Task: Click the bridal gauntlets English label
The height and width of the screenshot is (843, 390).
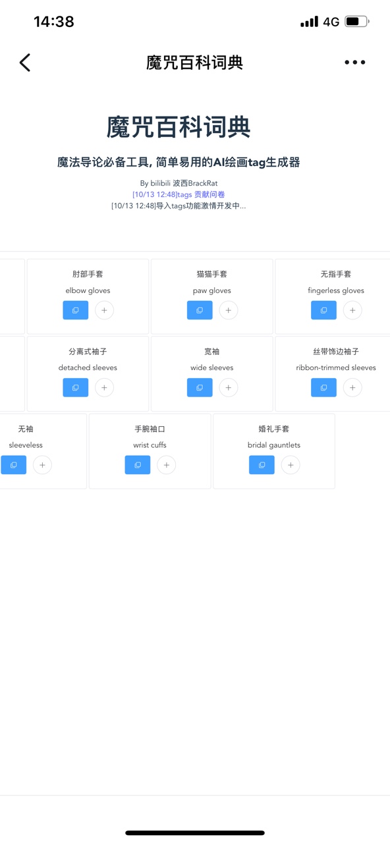Action: click(x=274, y=445)
